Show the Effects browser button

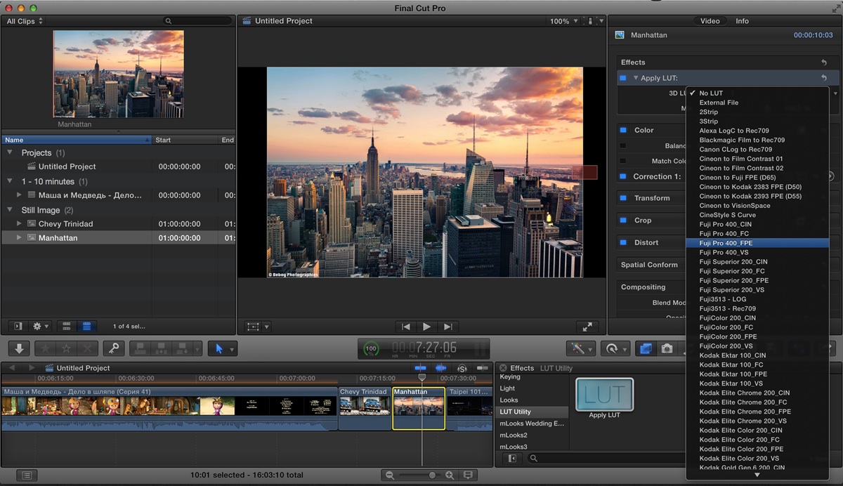[x=644, y=348]
